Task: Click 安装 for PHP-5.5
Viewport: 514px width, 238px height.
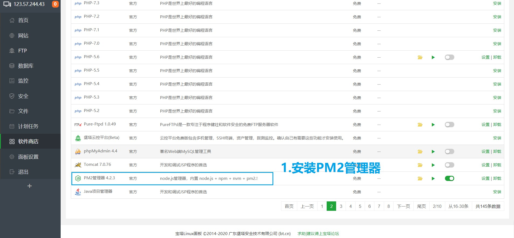Action: coord(497,71)
